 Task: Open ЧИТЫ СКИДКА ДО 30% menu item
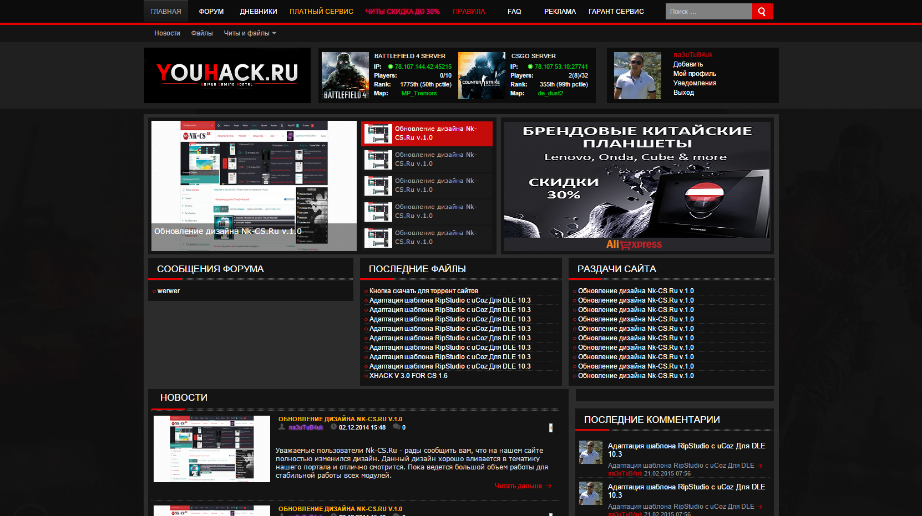click(402, 11)
